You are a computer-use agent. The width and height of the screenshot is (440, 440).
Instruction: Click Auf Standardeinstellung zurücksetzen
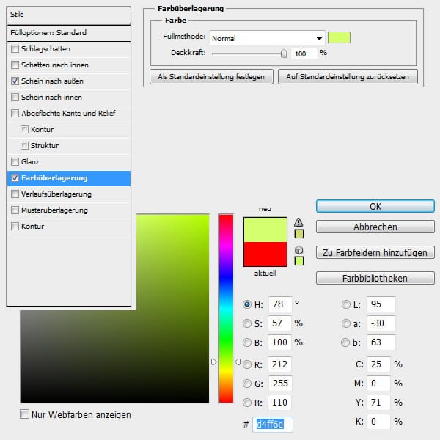pos(348,76)
